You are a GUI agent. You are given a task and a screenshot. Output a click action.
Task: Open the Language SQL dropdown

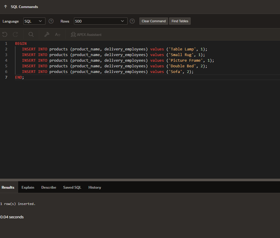pyautogui.click(x=34, y=21)
